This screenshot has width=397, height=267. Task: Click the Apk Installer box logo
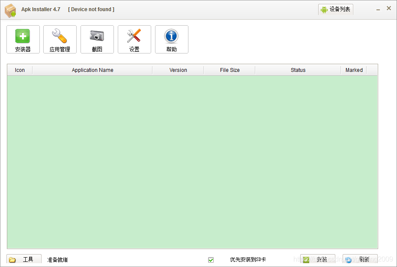click(10, 10)
